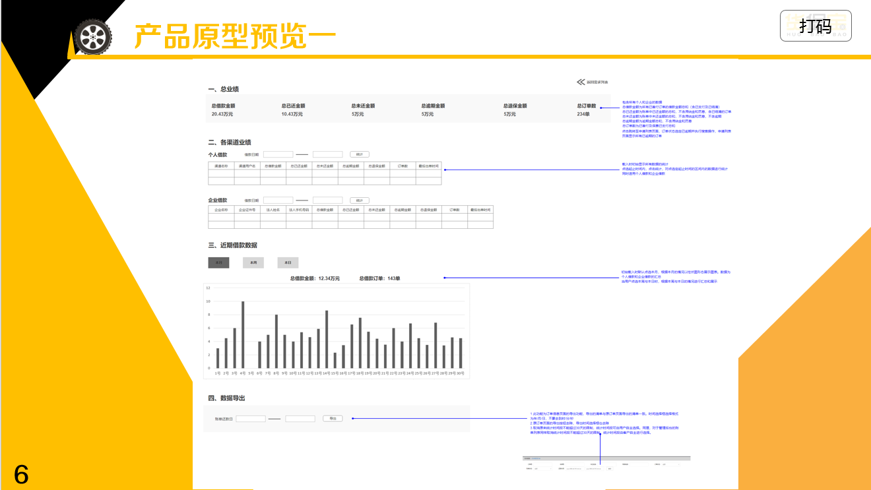Viewport: 871px width, 490px height.
Task: Click the 4号 bar in the chart
Action: (243, 335)
